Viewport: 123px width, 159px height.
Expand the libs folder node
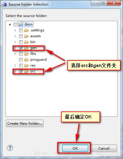pos(15,54)
